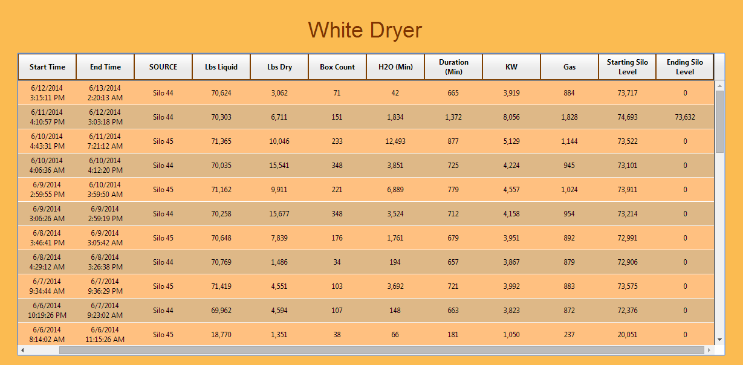Select H2O value 6,889
The width and height of the screenshot is (743, 365).
pyautogui.click(x=395, y=190)
